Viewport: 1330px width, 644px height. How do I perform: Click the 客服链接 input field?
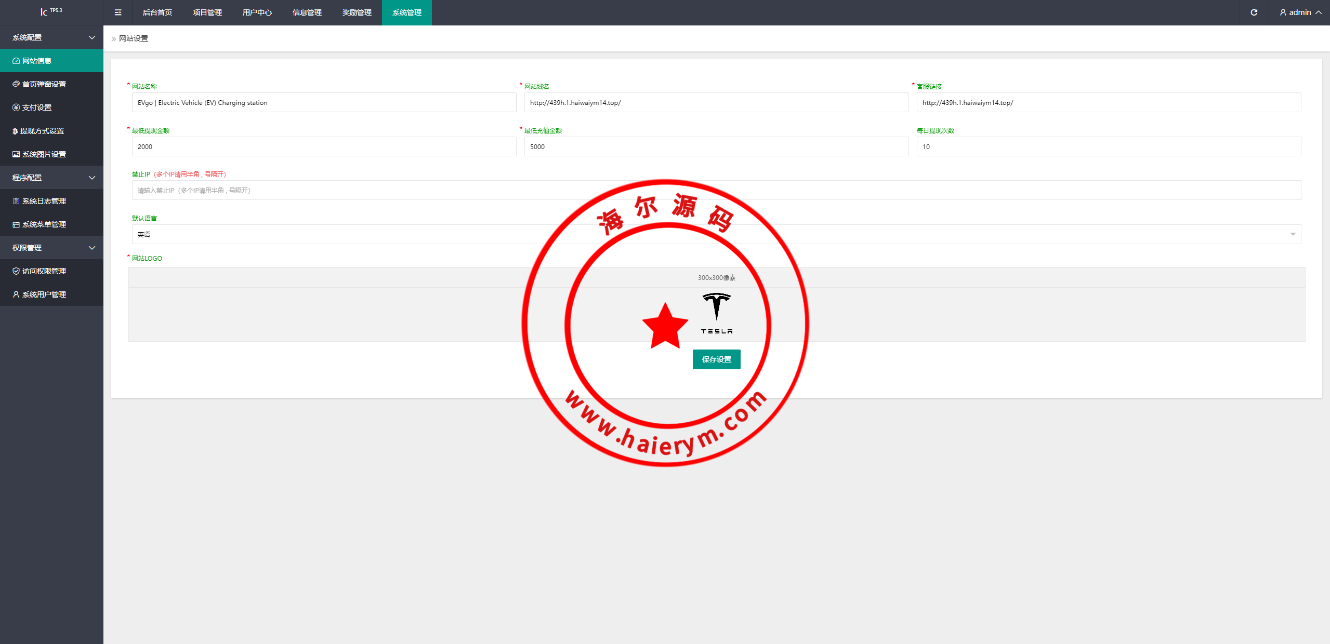point(1109,102)
